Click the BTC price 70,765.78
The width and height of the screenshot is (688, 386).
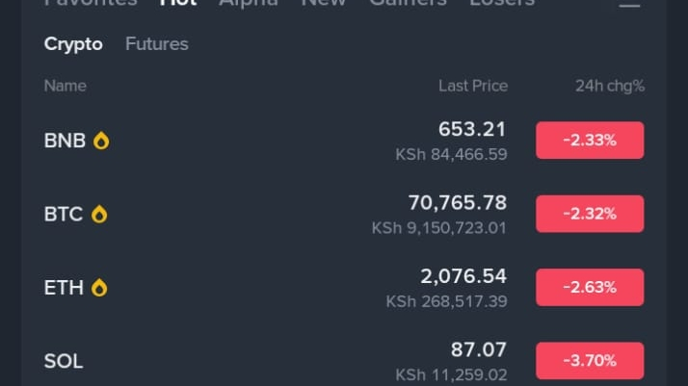[457, 203]
